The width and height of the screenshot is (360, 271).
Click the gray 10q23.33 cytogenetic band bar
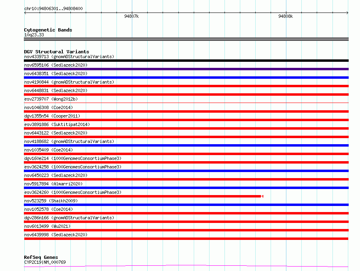[186, 39]
